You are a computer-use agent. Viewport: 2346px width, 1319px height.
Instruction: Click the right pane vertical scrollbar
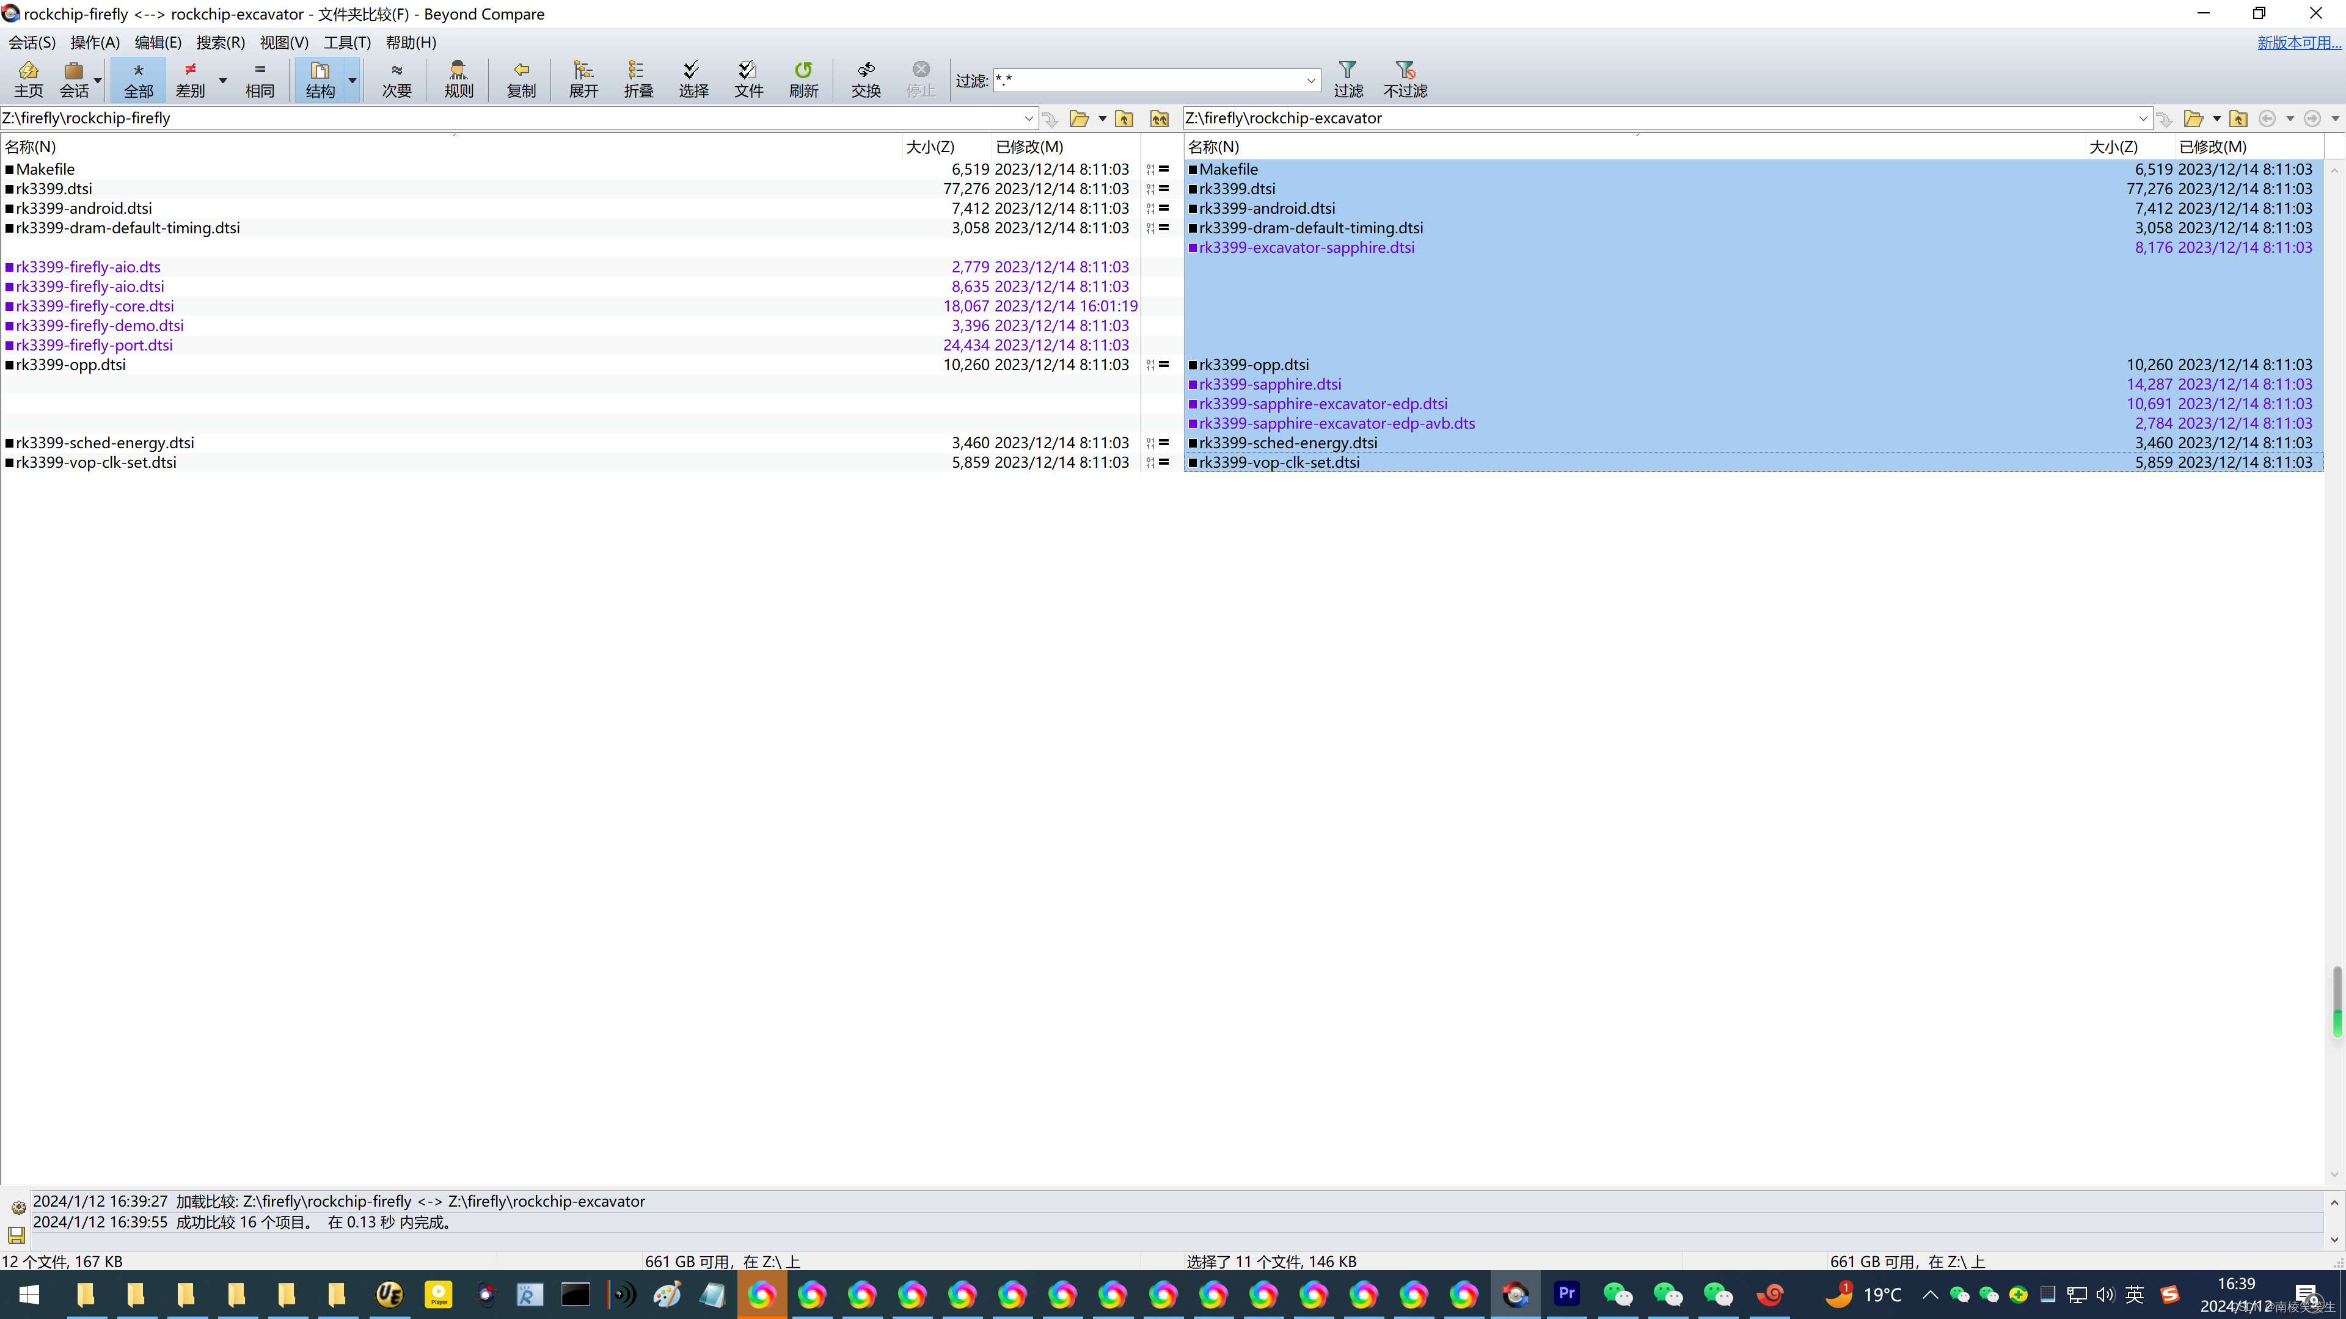pyautogui.click(x=2334, y=637)
